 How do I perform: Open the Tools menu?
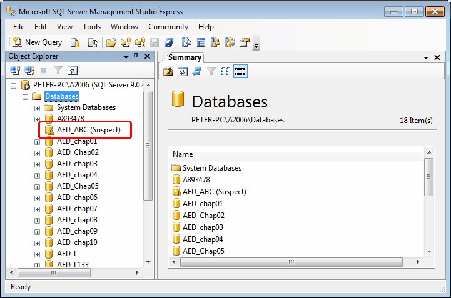click(91, 27)
